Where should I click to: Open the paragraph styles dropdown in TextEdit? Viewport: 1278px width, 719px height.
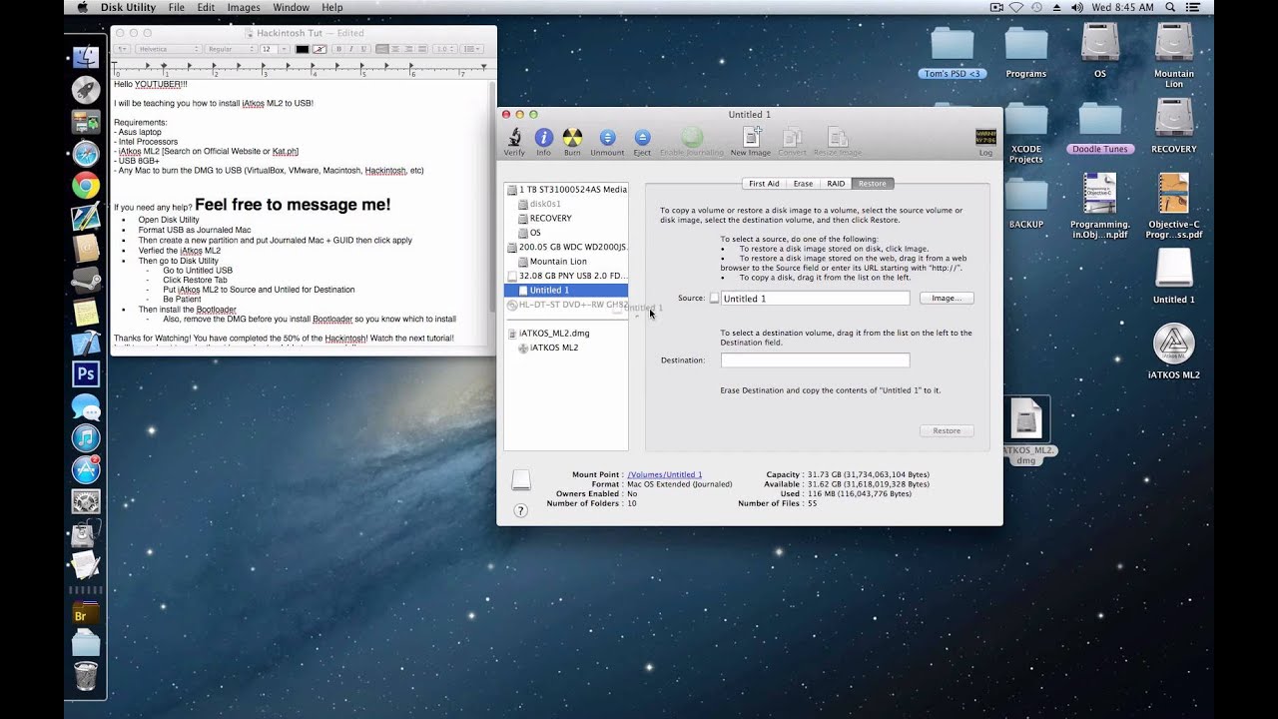click(122, 48)
